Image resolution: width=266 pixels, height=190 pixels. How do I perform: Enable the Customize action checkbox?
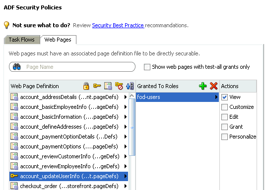coord(224,107)
